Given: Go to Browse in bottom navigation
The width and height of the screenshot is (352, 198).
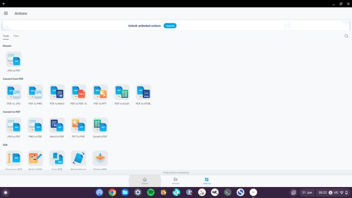Looking at the screenshot, I should [x=175, y=181].
